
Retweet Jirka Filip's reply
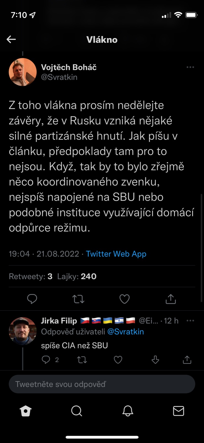pyautogui.click(x=82, y=360)
